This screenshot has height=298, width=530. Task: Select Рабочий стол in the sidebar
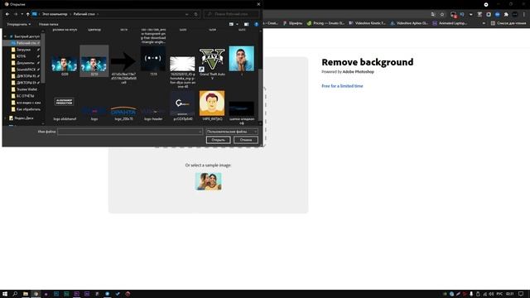point(25,43)
